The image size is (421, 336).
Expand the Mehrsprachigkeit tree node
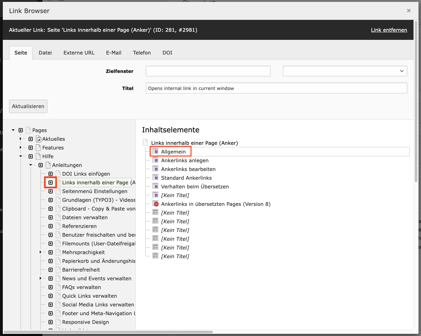41,252
